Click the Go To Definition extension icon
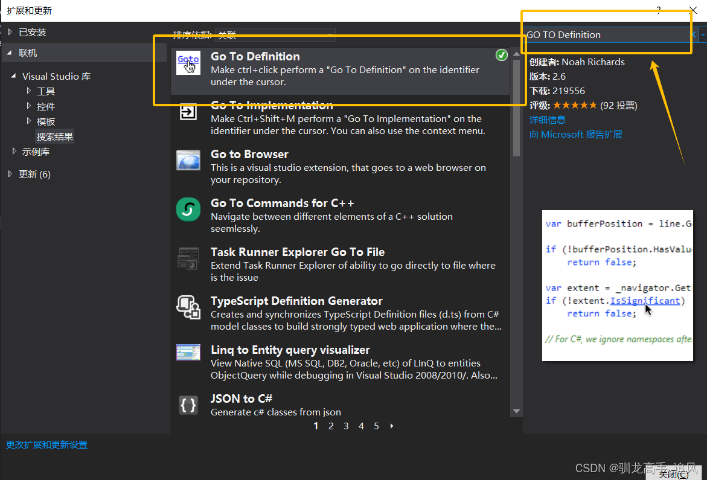This screenshot has width=707, height=480. point(188,63)
